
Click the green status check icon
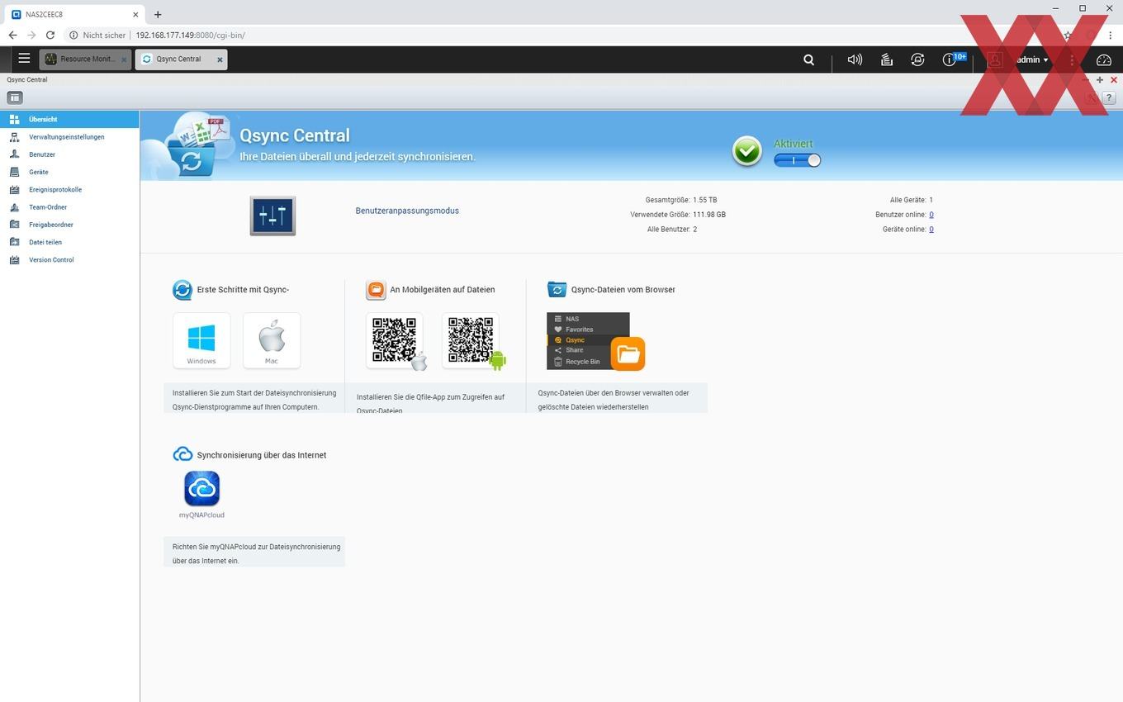pos(747,151)
